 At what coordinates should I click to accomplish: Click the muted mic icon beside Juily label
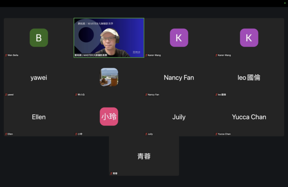(x=146, y=134)
